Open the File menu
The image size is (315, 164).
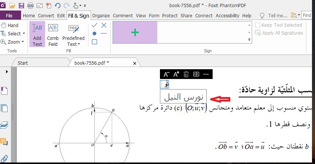9,16
